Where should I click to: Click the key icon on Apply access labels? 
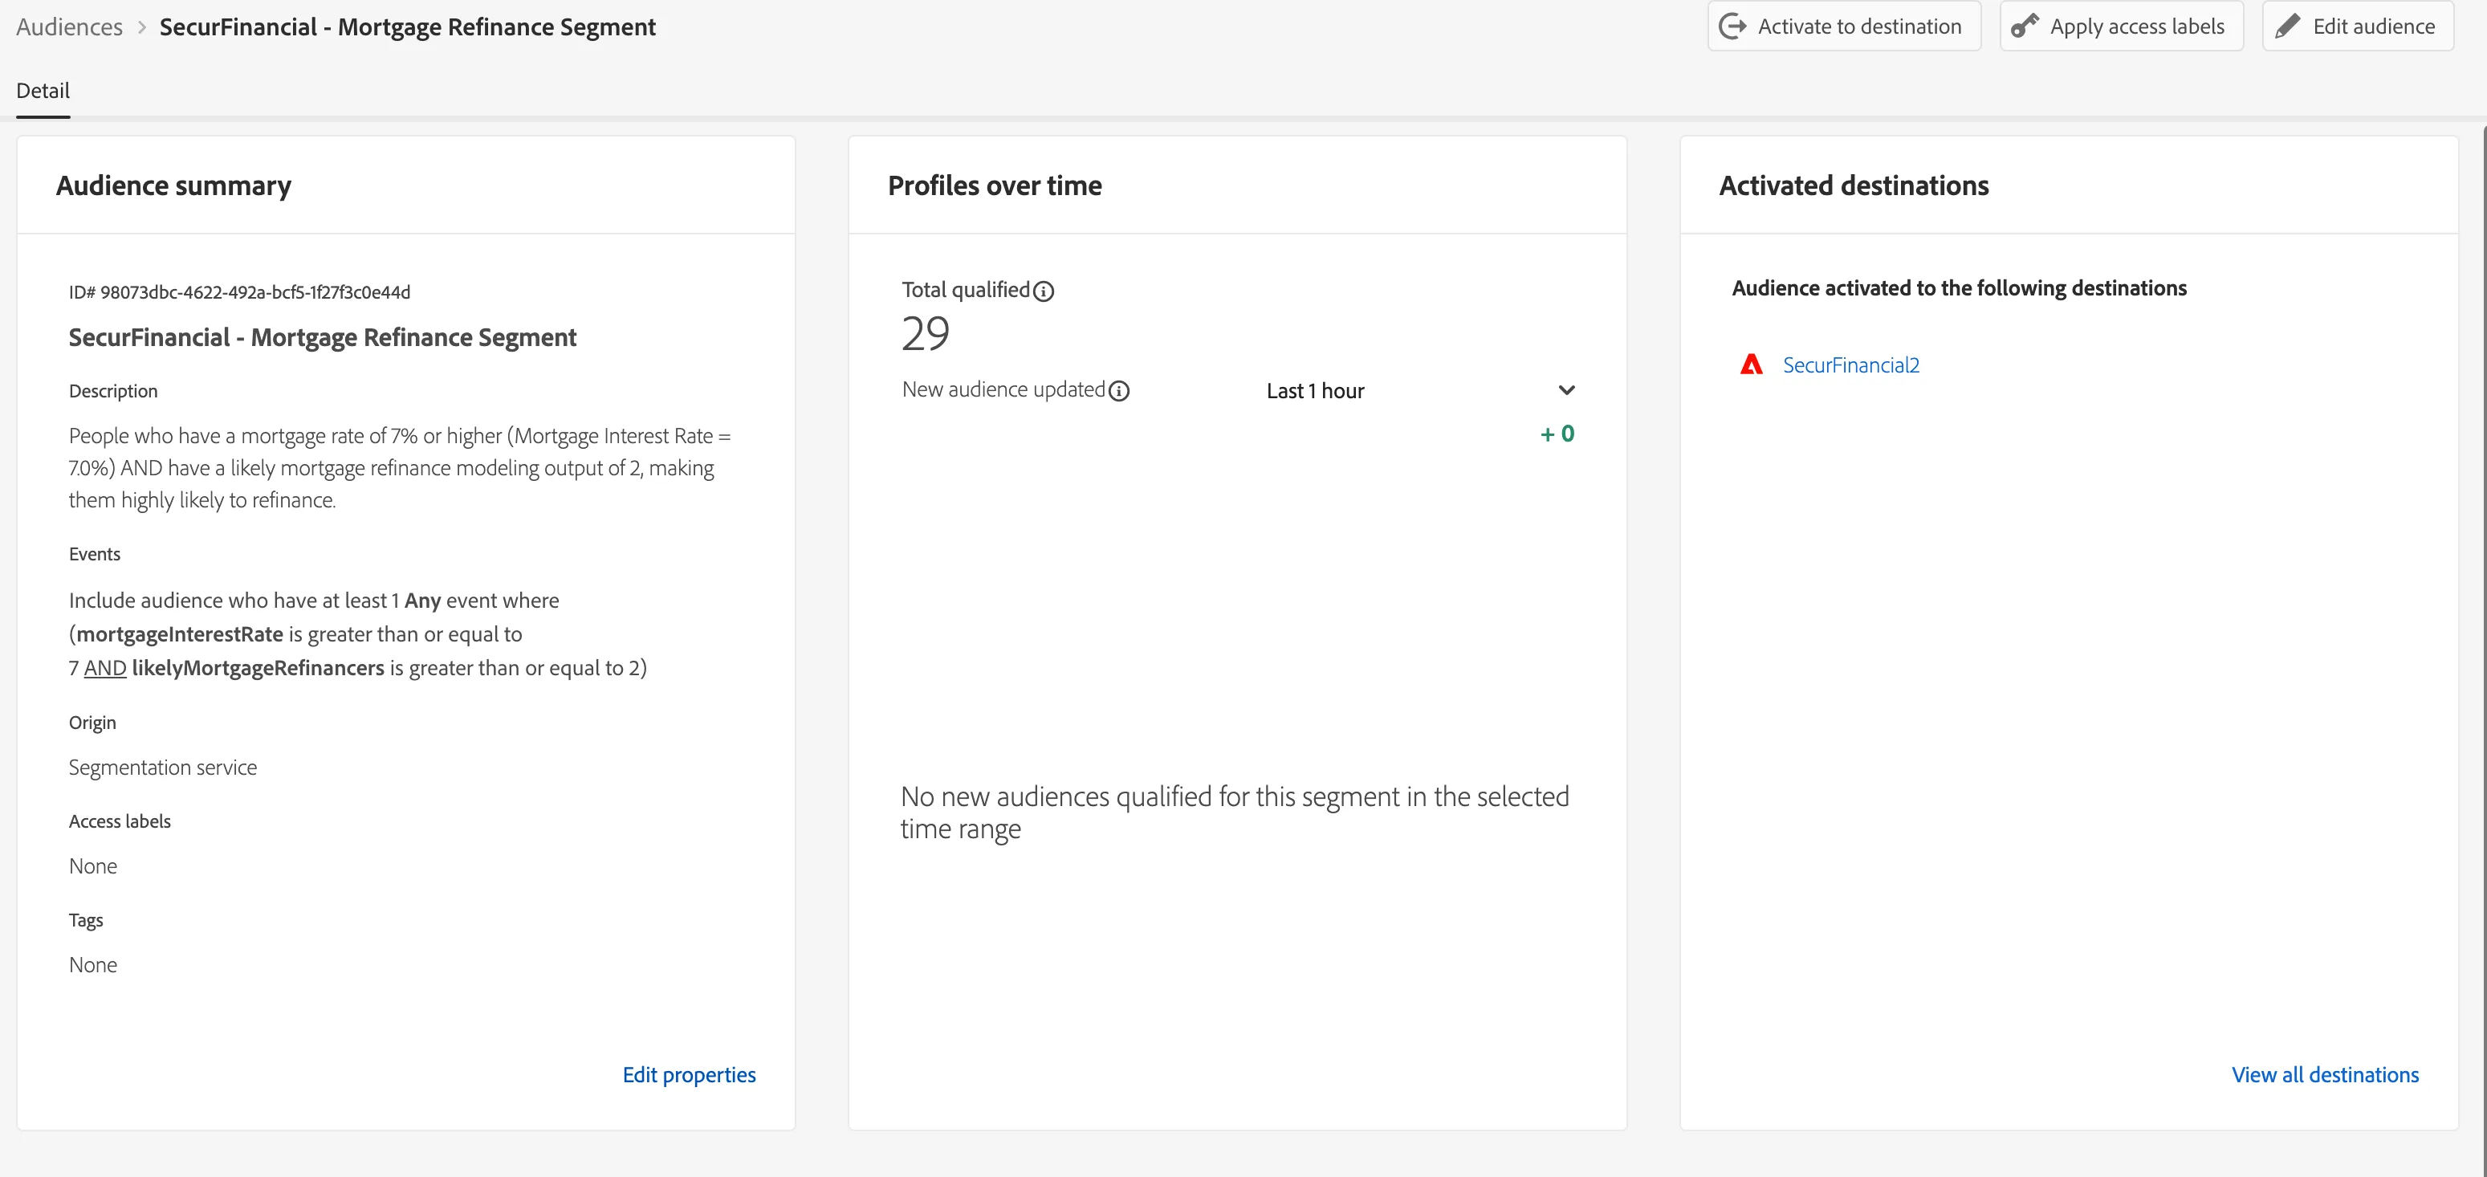point(2025,26)
